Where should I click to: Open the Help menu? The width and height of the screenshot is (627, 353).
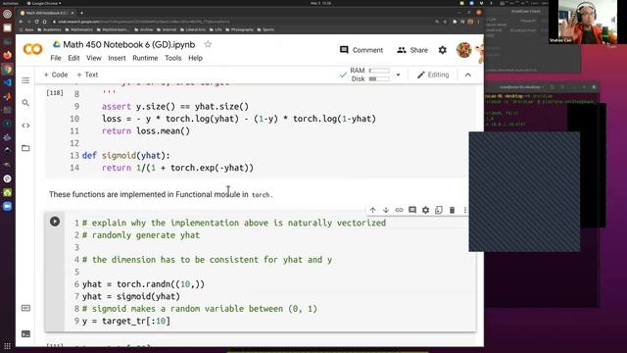pos(195,58)
